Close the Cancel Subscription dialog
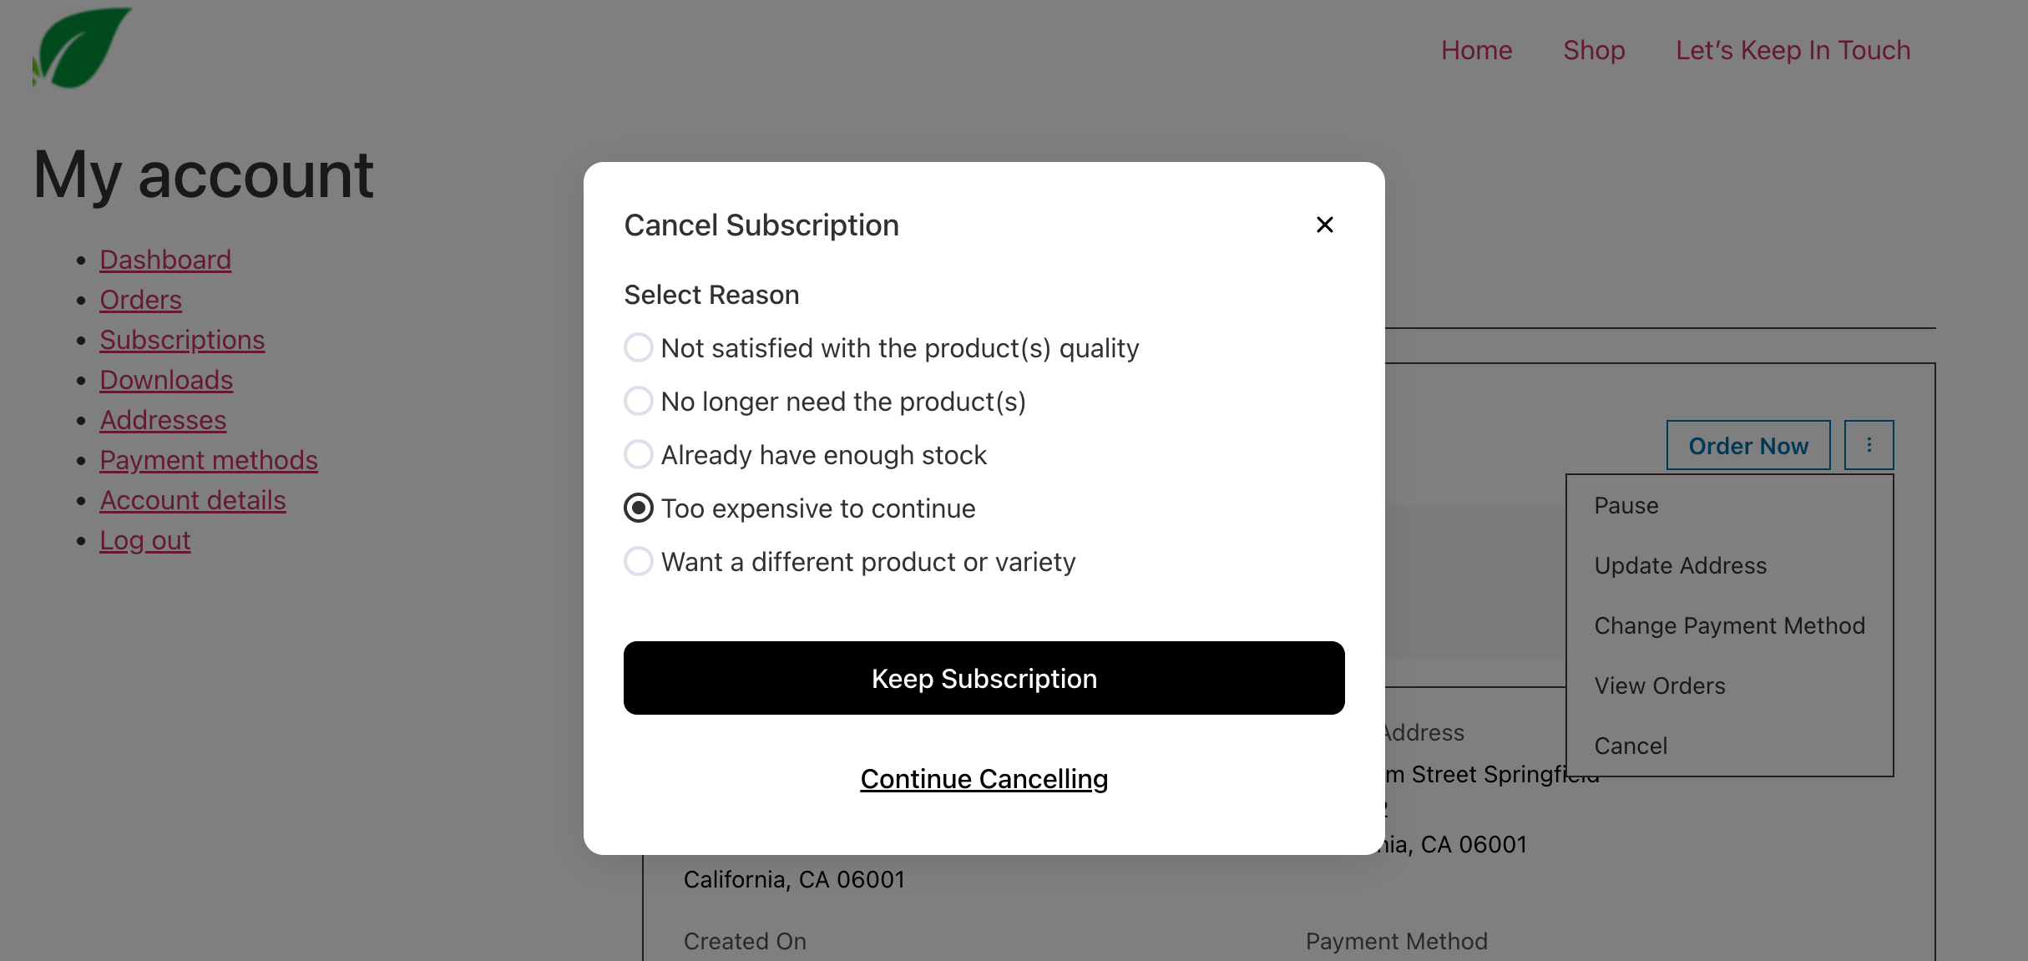Viewport: 2028px width, 961px height. coord(1324,225)
